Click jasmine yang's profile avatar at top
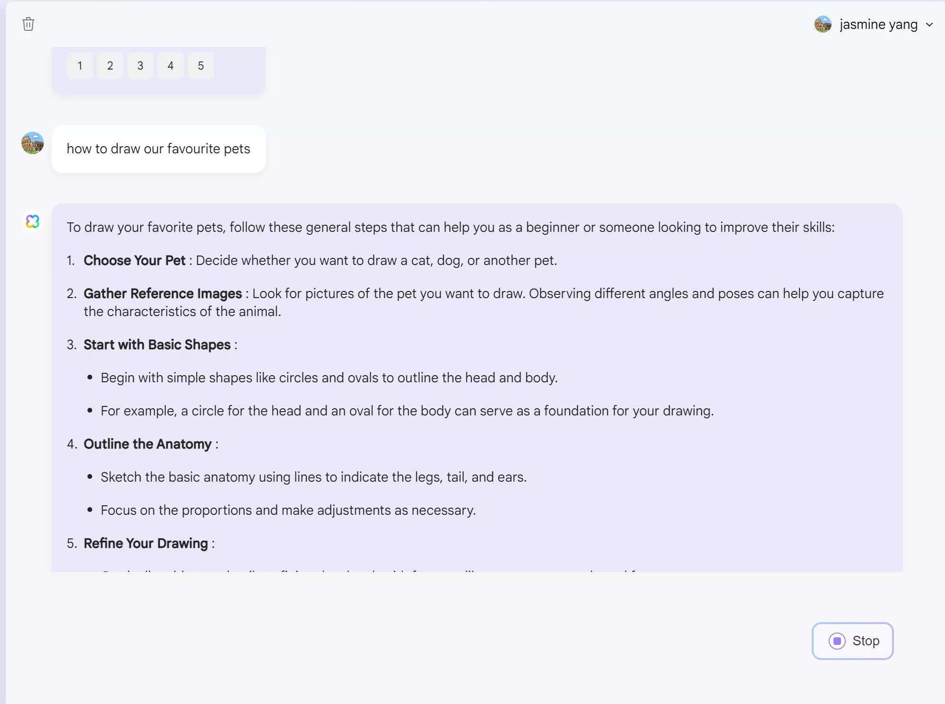945x704 pixels. 823,24
